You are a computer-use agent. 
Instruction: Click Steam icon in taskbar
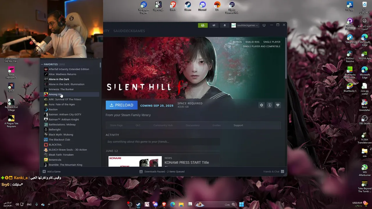138,204
